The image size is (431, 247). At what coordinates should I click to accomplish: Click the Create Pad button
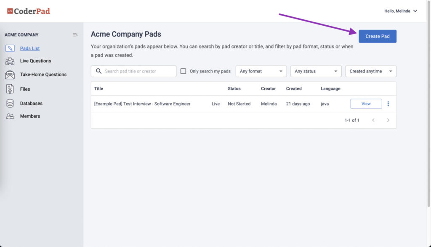(378, 36)
